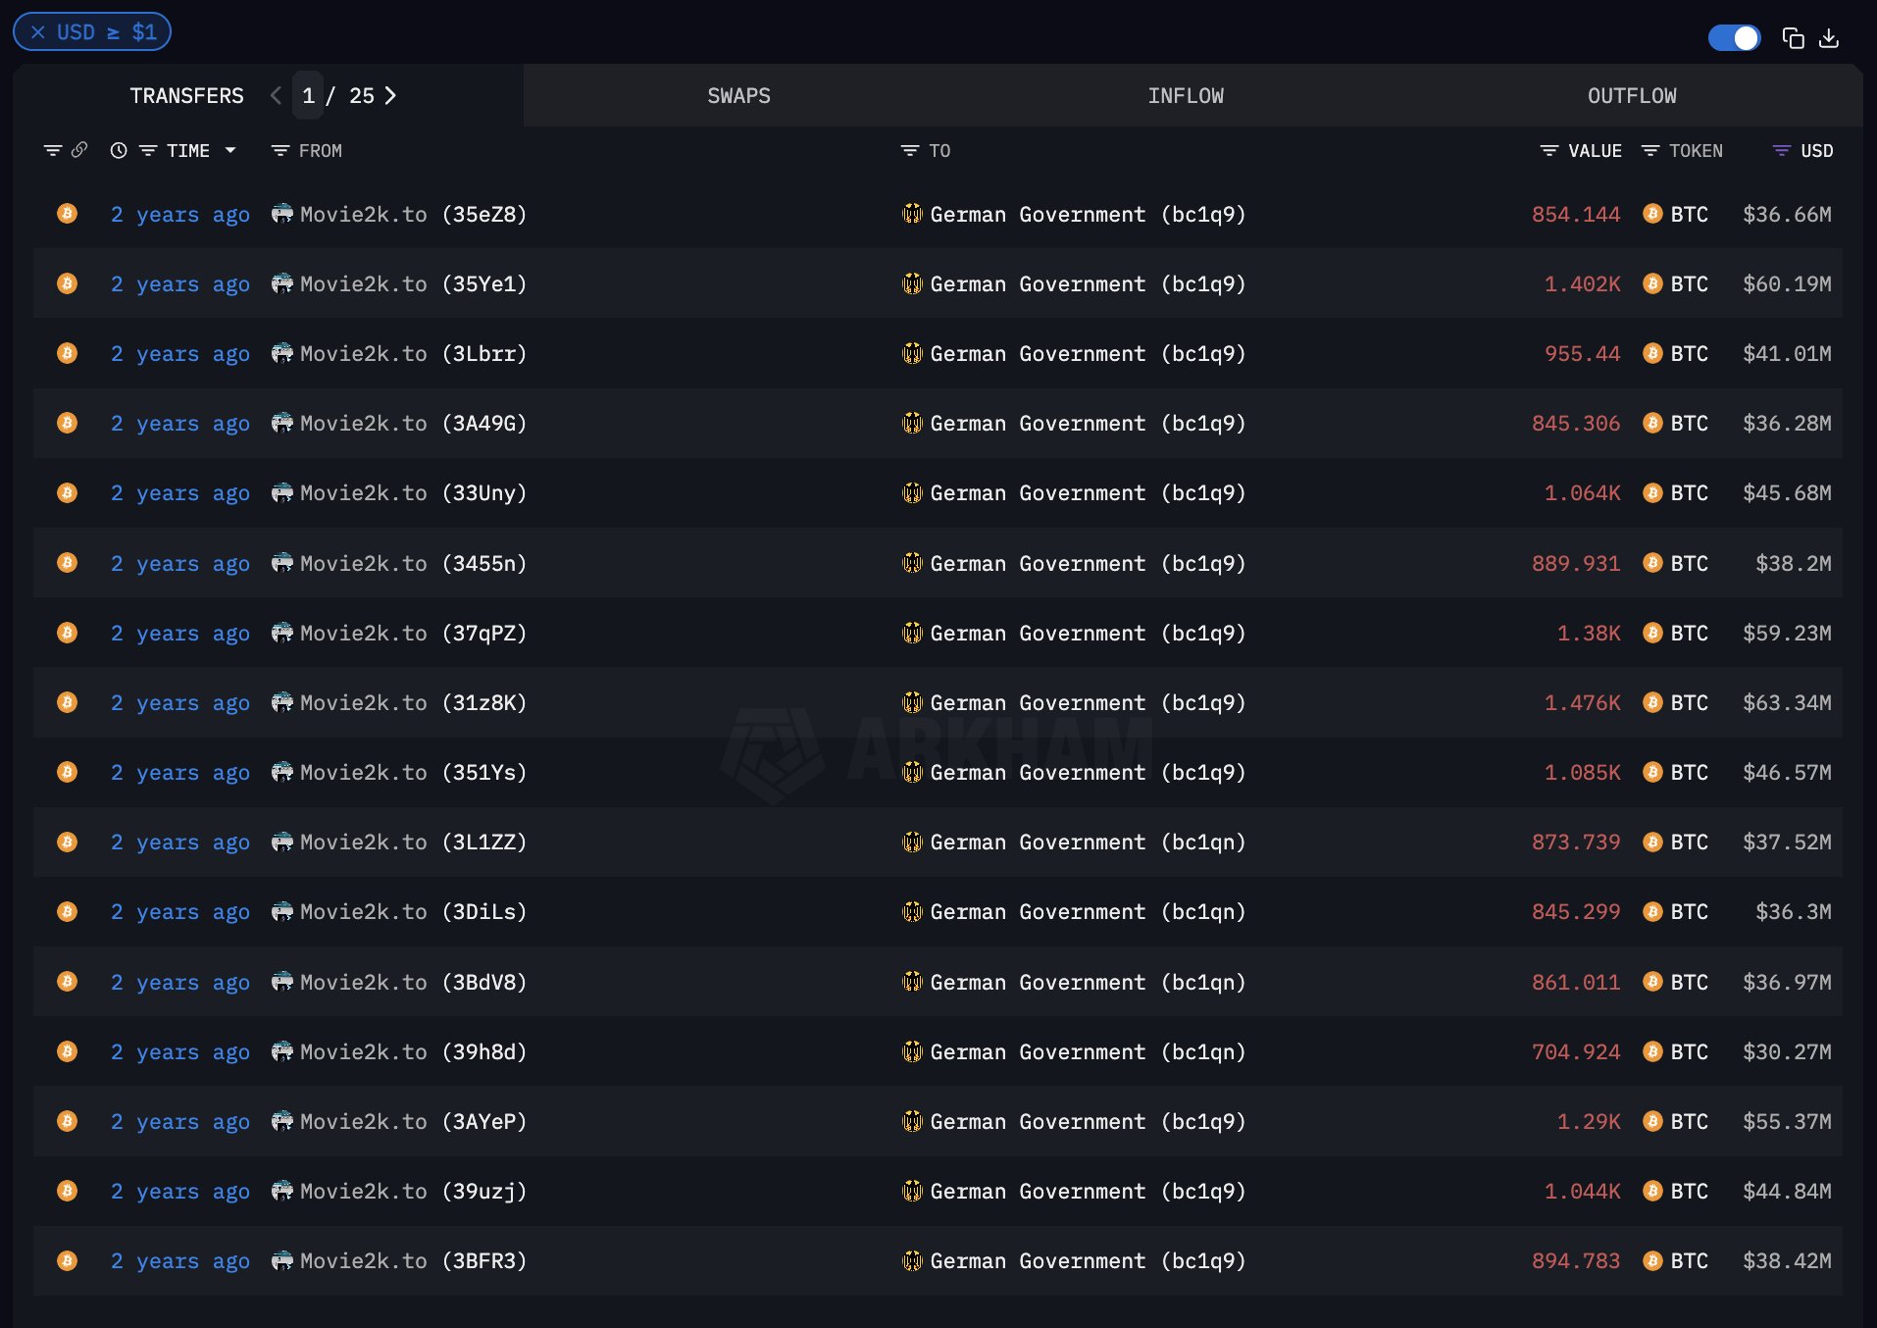Expand the TIME sort dropdown arrow
Viewport: 1877px width, 1328px height.
pos(230,150)
